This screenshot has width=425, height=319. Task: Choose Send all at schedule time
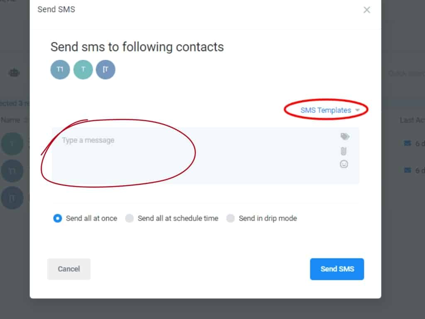click(x=129, y=218)
